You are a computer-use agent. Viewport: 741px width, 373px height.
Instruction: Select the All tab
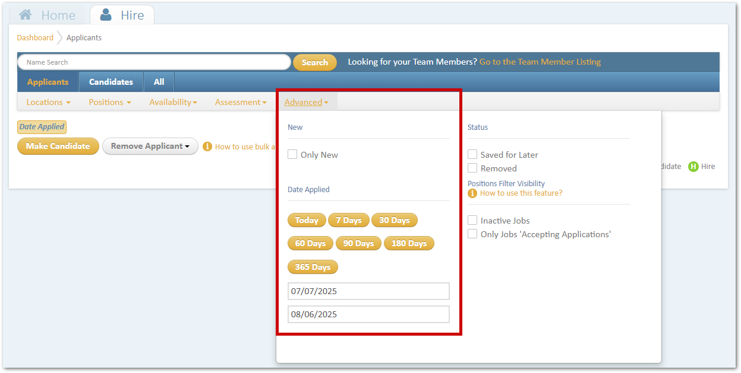159,82
